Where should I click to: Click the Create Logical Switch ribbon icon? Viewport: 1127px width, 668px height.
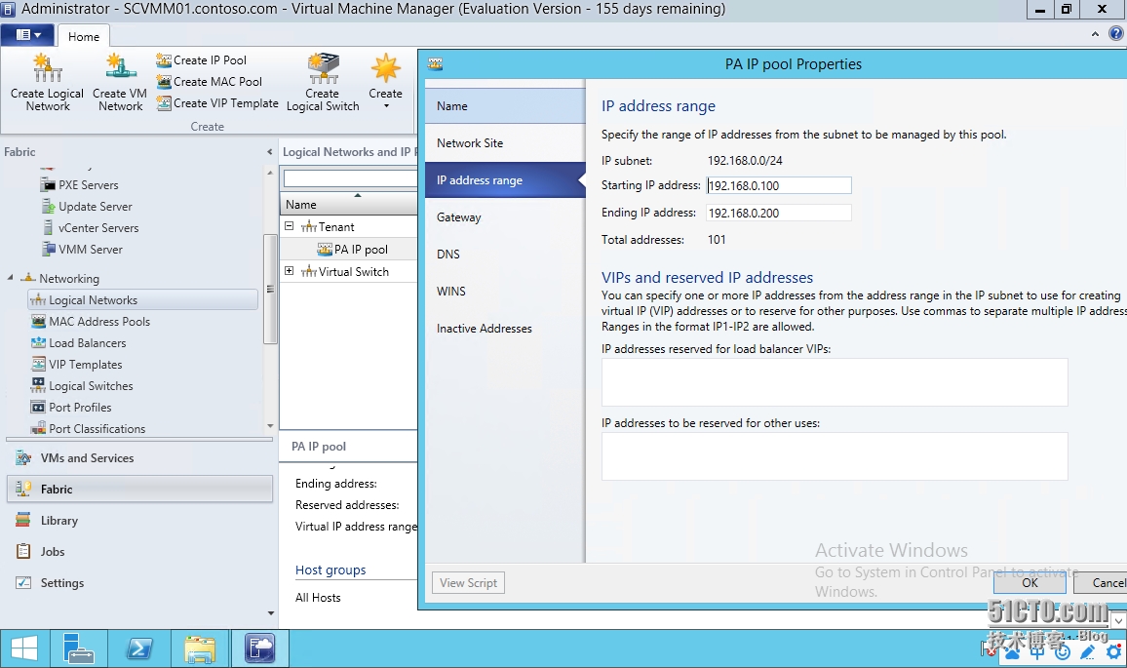click(x=323, y=69)
